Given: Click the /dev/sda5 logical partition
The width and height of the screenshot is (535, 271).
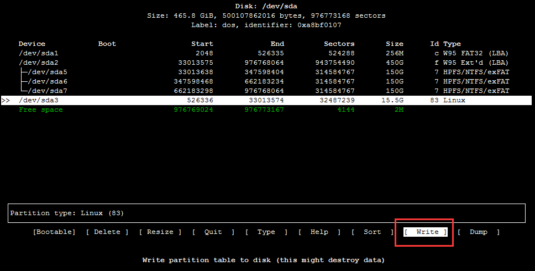Looking at the screenshot, I should (x=48, y=72).
